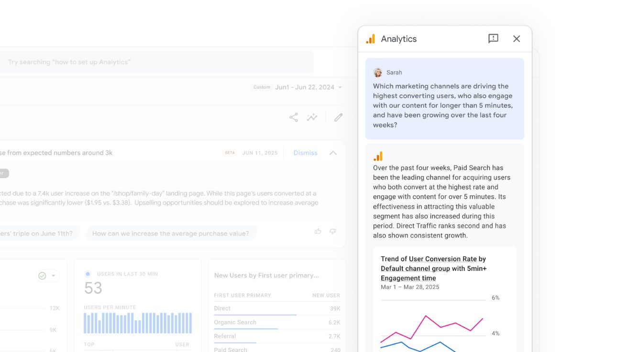Click the 39K value for Direct
This screenshot has width=627, height=352.
click(335, 309)
